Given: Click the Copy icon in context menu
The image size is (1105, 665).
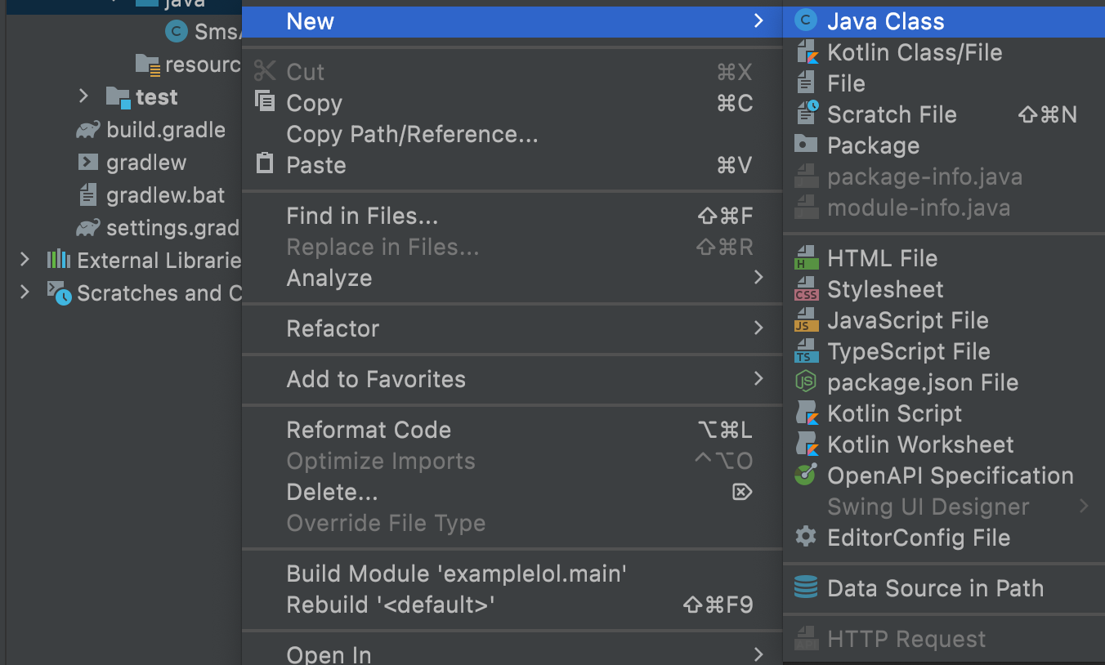Looking at the screenshot, I should pyautogui.click(x=265, y=101).
